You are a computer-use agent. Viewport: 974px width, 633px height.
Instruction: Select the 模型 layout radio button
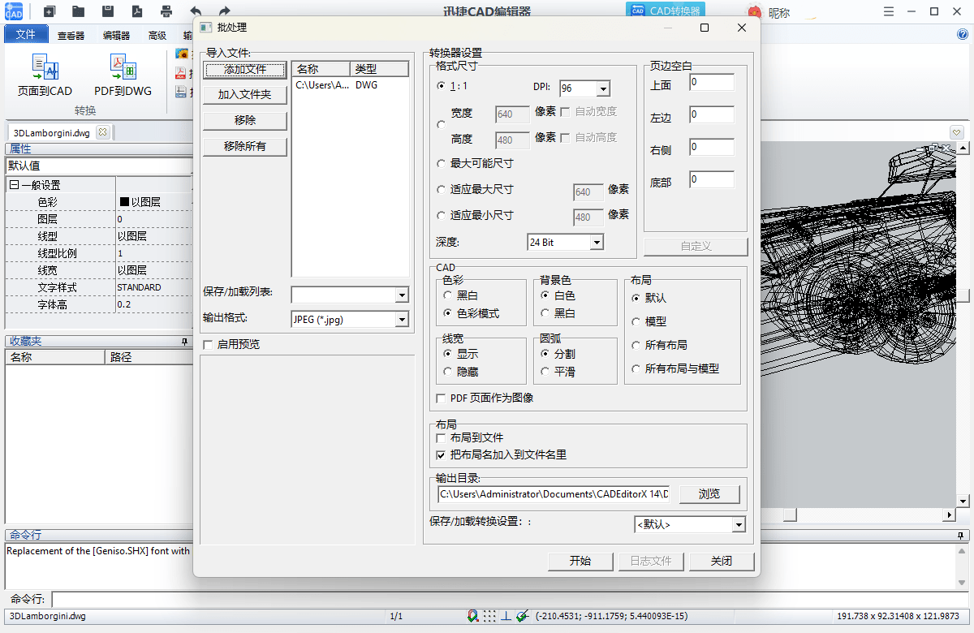(x=635, y=321)
